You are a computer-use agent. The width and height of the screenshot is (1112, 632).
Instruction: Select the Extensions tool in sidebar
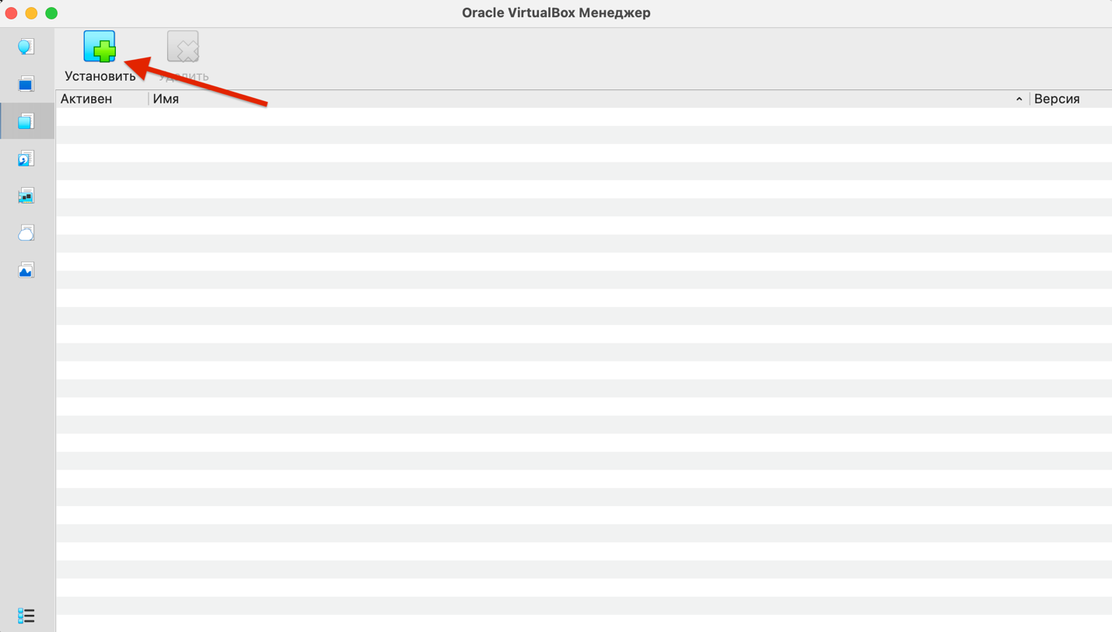26,121
